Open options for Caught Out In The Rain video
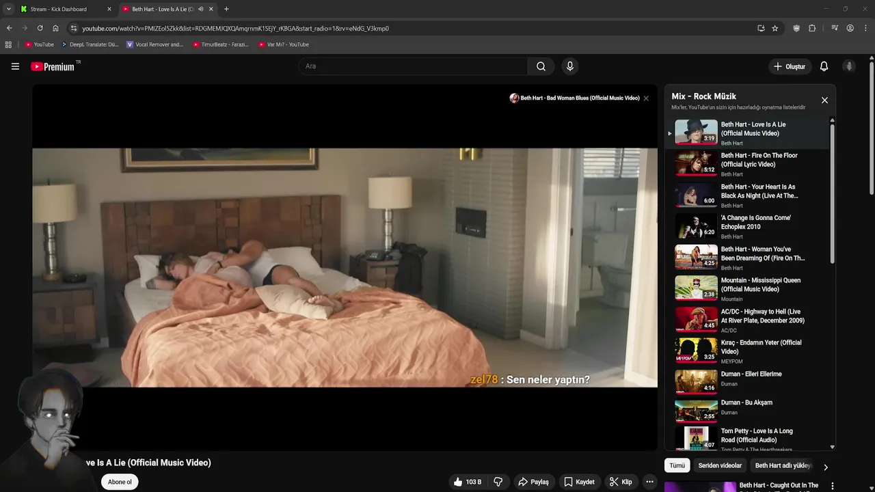The width and height of the screenshot is (875, 492). 832,486
